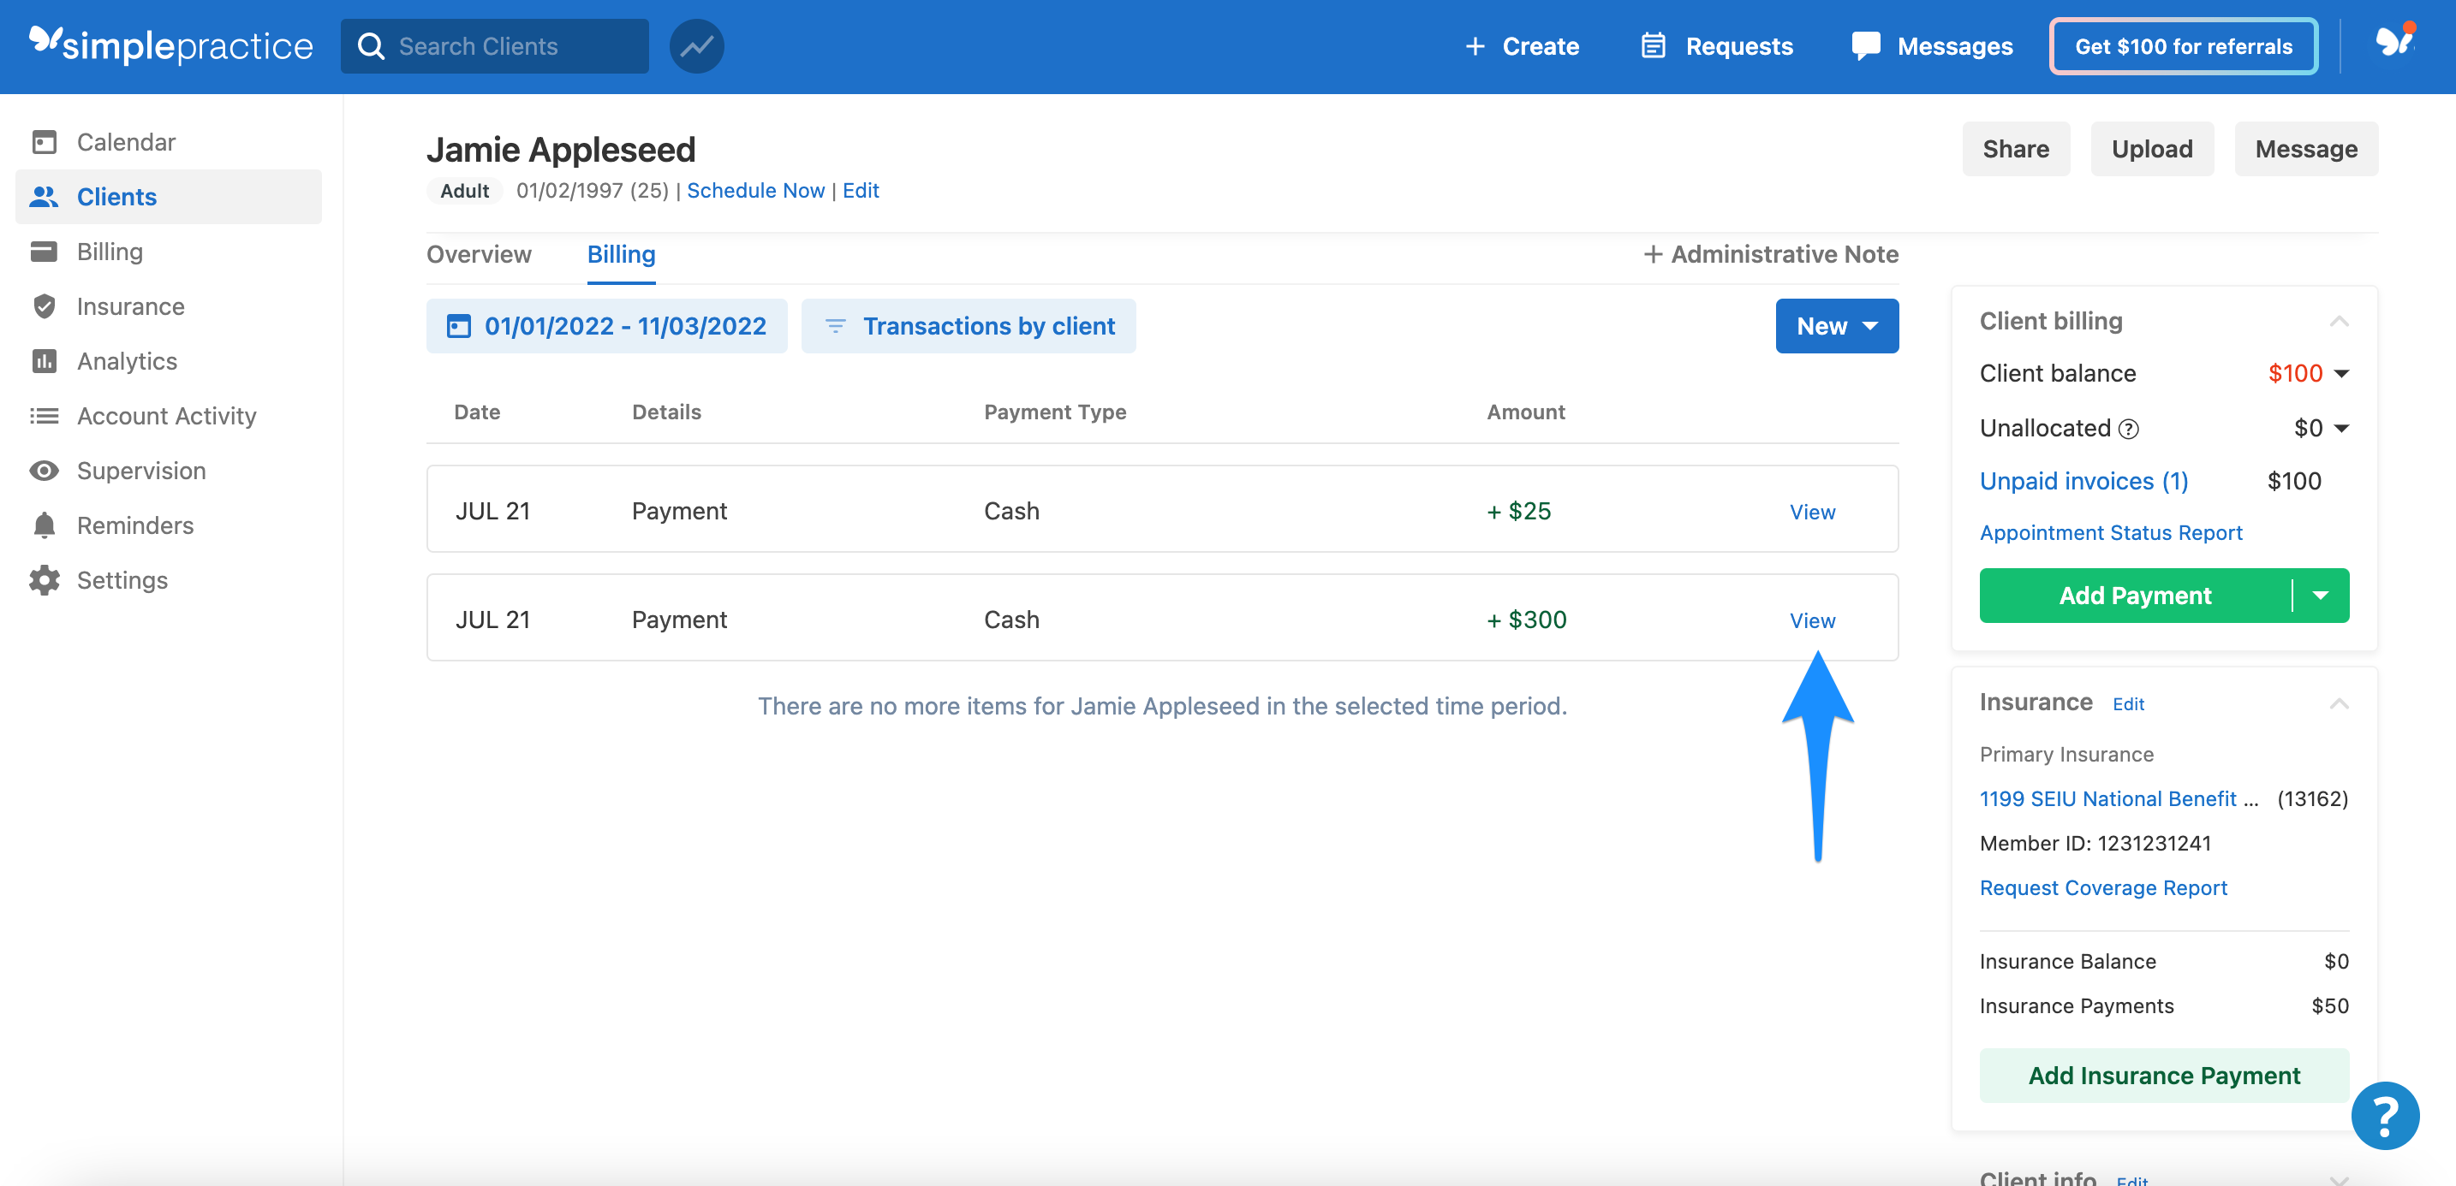Viewport: 2456px width, 1186px height.
Task: Open the Requests clipboard icon
Action: coord(1654,45)
